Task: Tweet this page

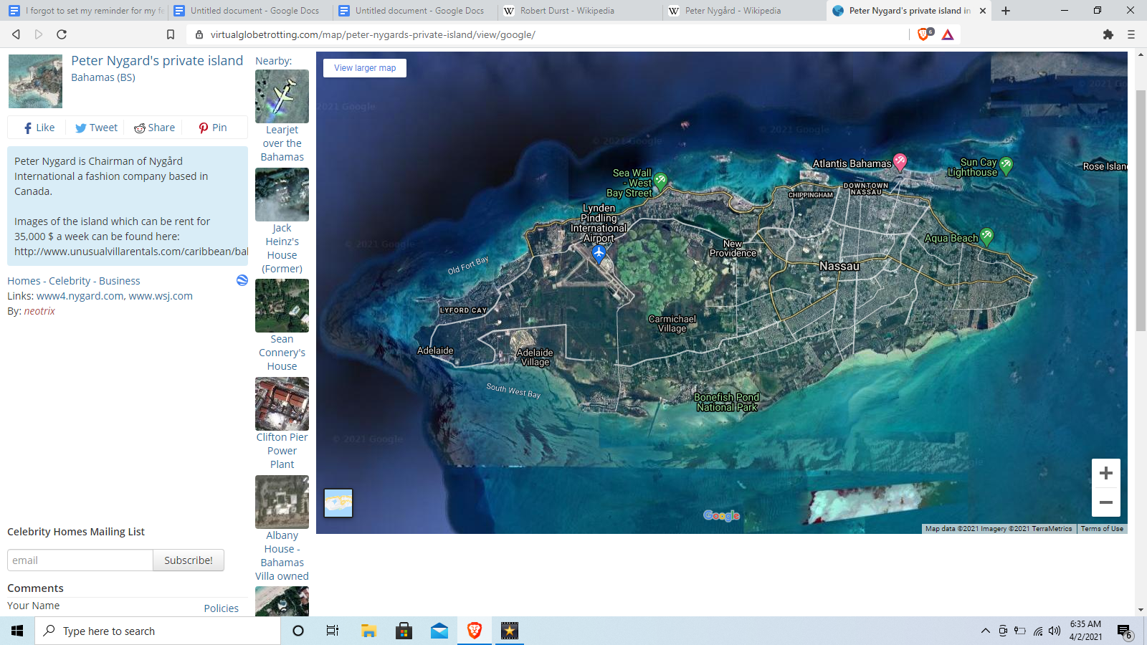Action: tap(96, 128)
